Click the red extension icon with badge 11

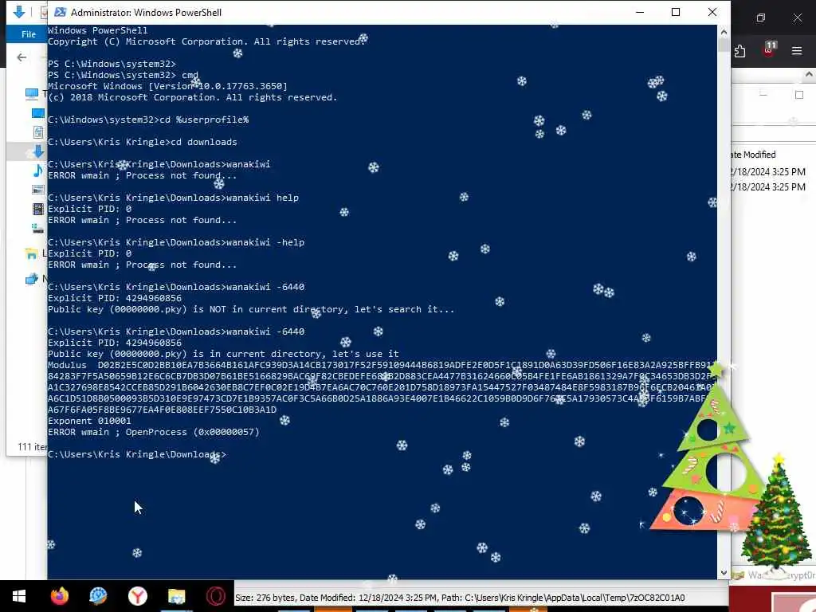(769, 50)
